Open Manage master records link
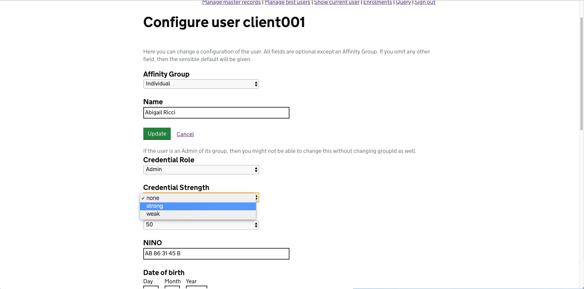This screenshot has height=289, width=584. [231, 2]
